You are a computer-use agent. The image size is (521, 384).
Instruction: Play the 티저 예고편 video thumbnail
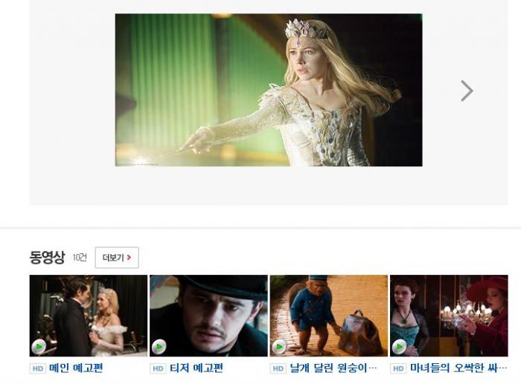pyautogui.click(x=208, y=316)
